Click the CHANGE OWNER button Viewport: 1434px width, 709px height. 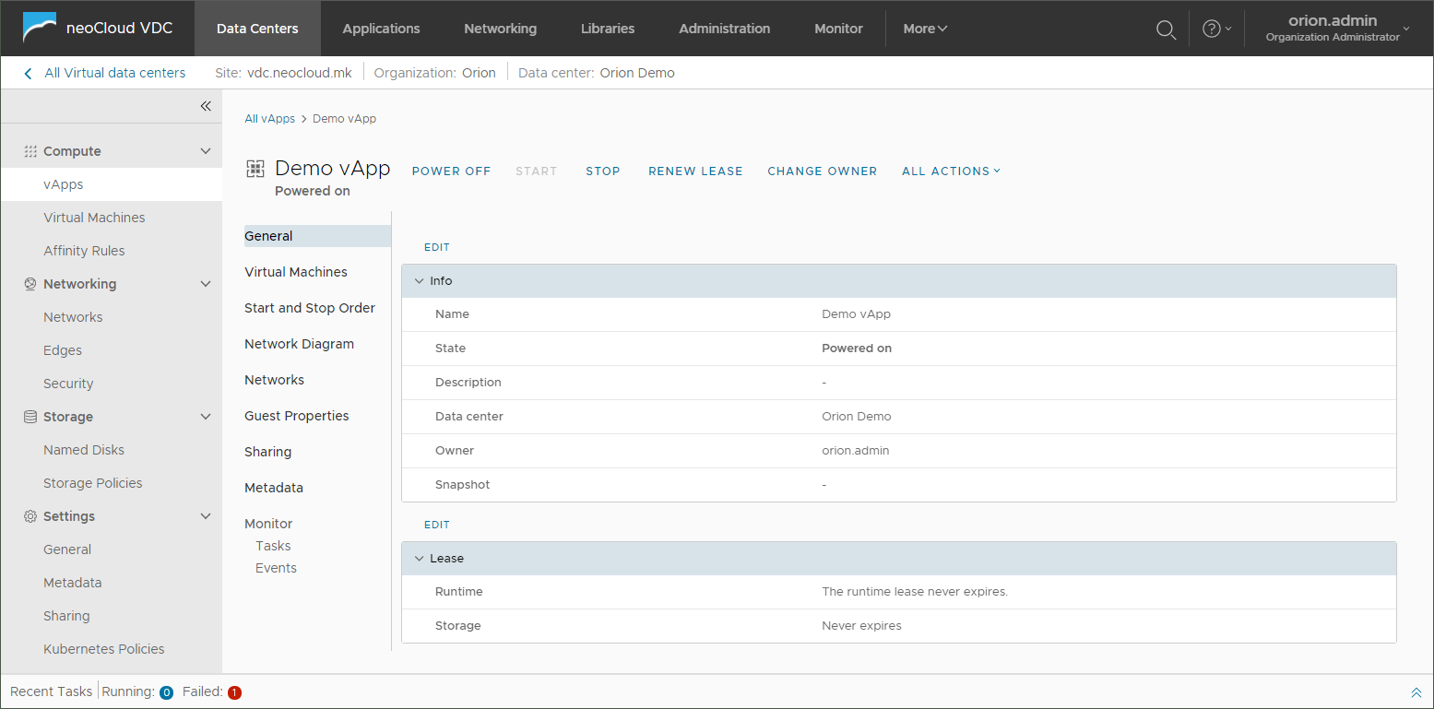pos(823,171)
